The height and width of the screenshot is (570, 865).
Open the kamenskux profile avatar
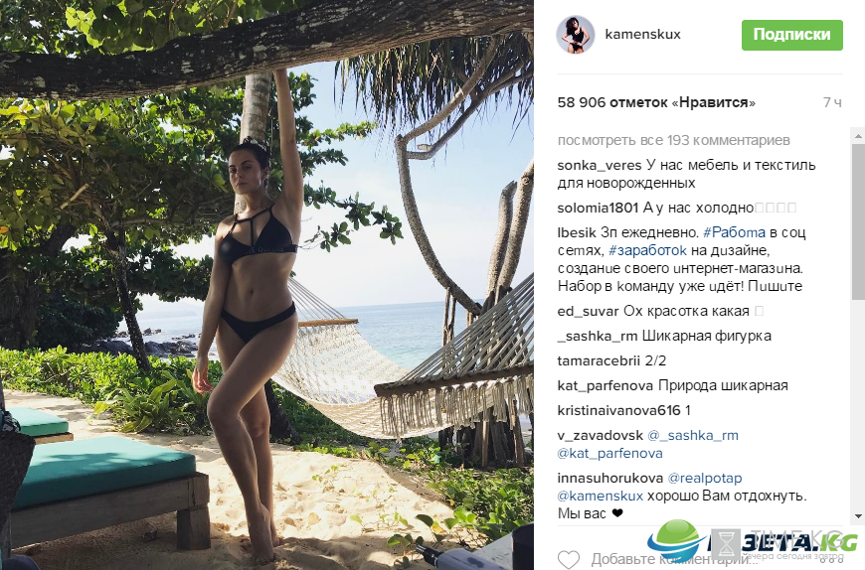coord(576,35)
